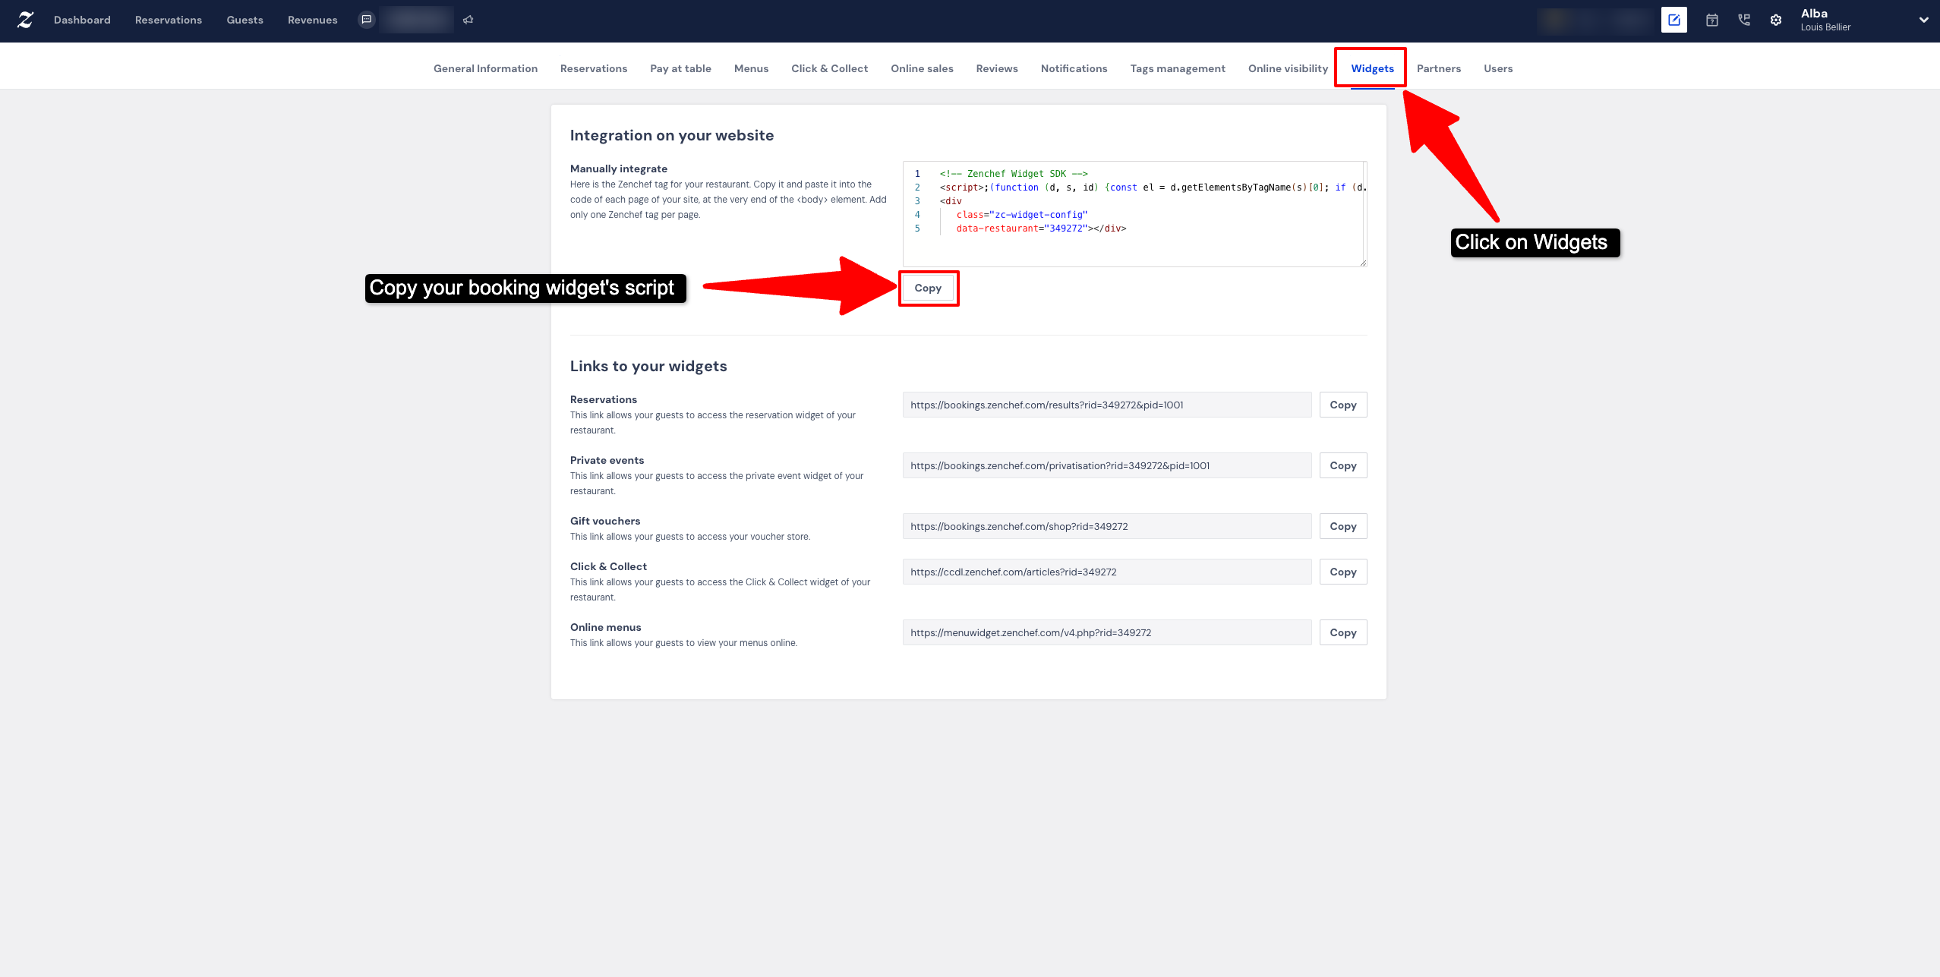This screenshot has height=977, width=1940.
Task: Click the announcements megaphone icon
Action: click(468, 19)
